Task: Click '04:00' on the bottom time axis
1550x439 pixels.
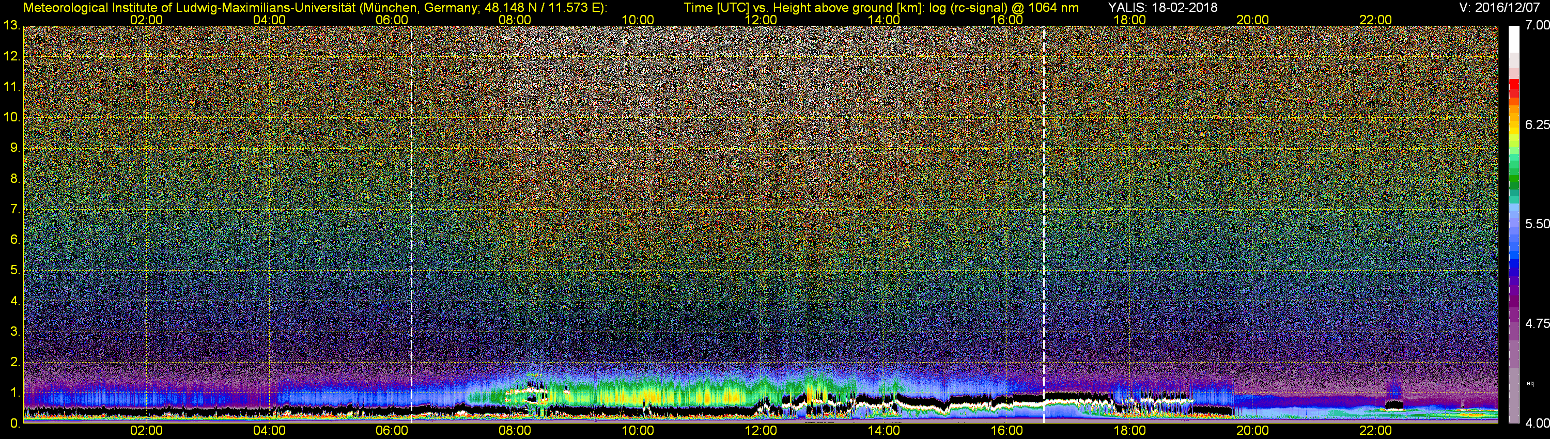Action: [x=269, y=431]
